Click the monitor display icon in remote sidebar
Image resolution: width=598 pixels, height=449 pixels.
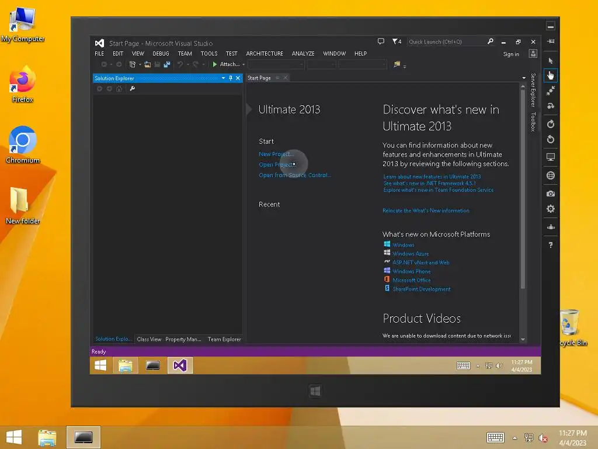550,157
